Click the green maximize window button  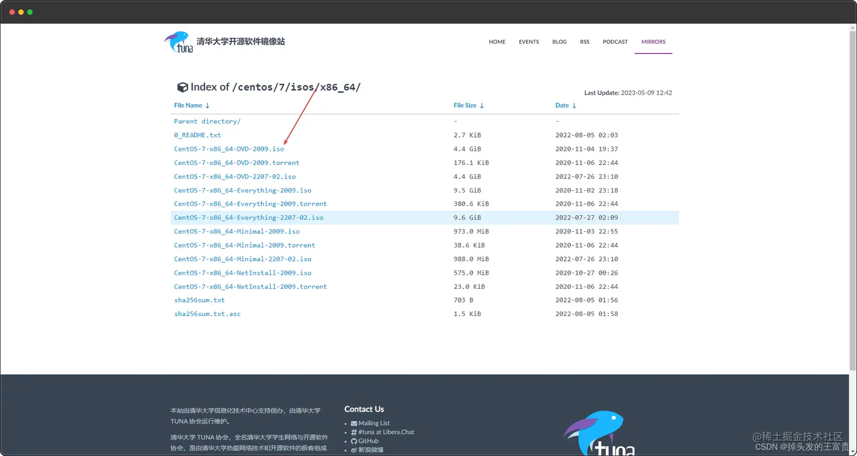(30, 12)
